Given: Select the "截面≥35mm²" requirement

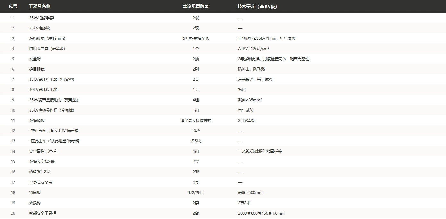Looking at the screenshot, I should click(250, 100).
